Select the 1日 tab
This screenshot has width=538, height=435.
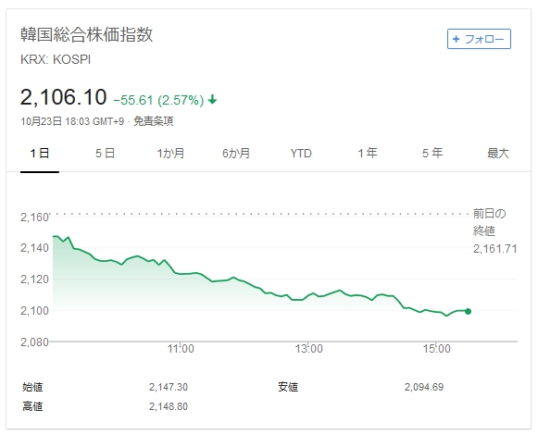pos(40,153)
